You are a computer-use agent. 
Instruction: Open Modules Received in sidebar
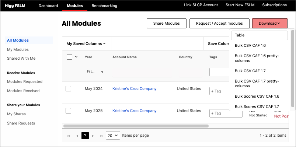pos(23,91)
